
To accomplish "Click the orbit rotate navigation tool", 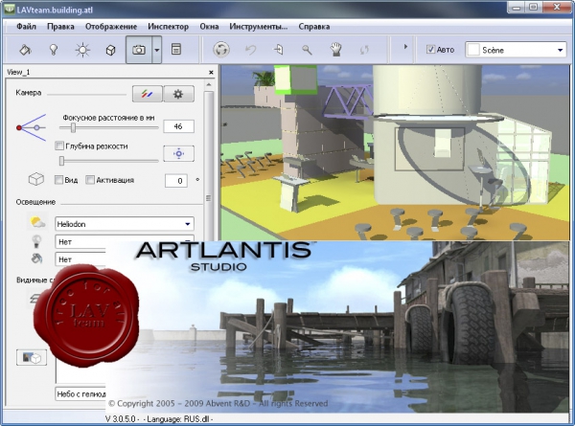I will coord(221,50).
